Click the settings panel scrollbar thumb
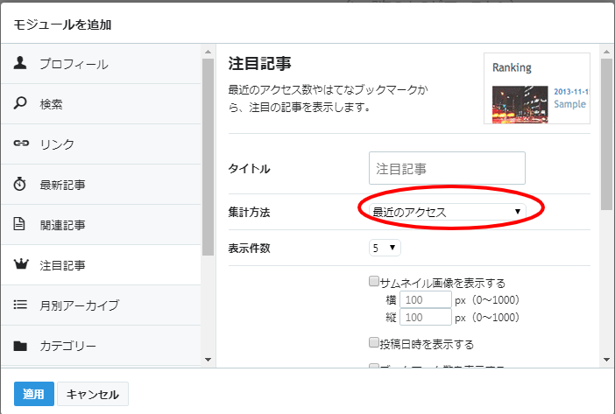615x414 pixels. click(606, 134)
